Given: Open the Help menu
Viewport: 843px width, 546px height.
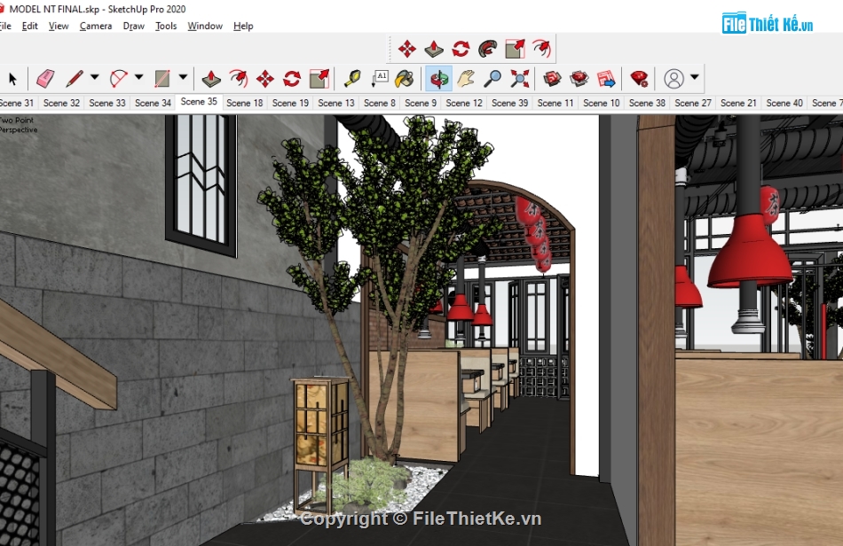Looking at the screenshot, I should [243, 26].
